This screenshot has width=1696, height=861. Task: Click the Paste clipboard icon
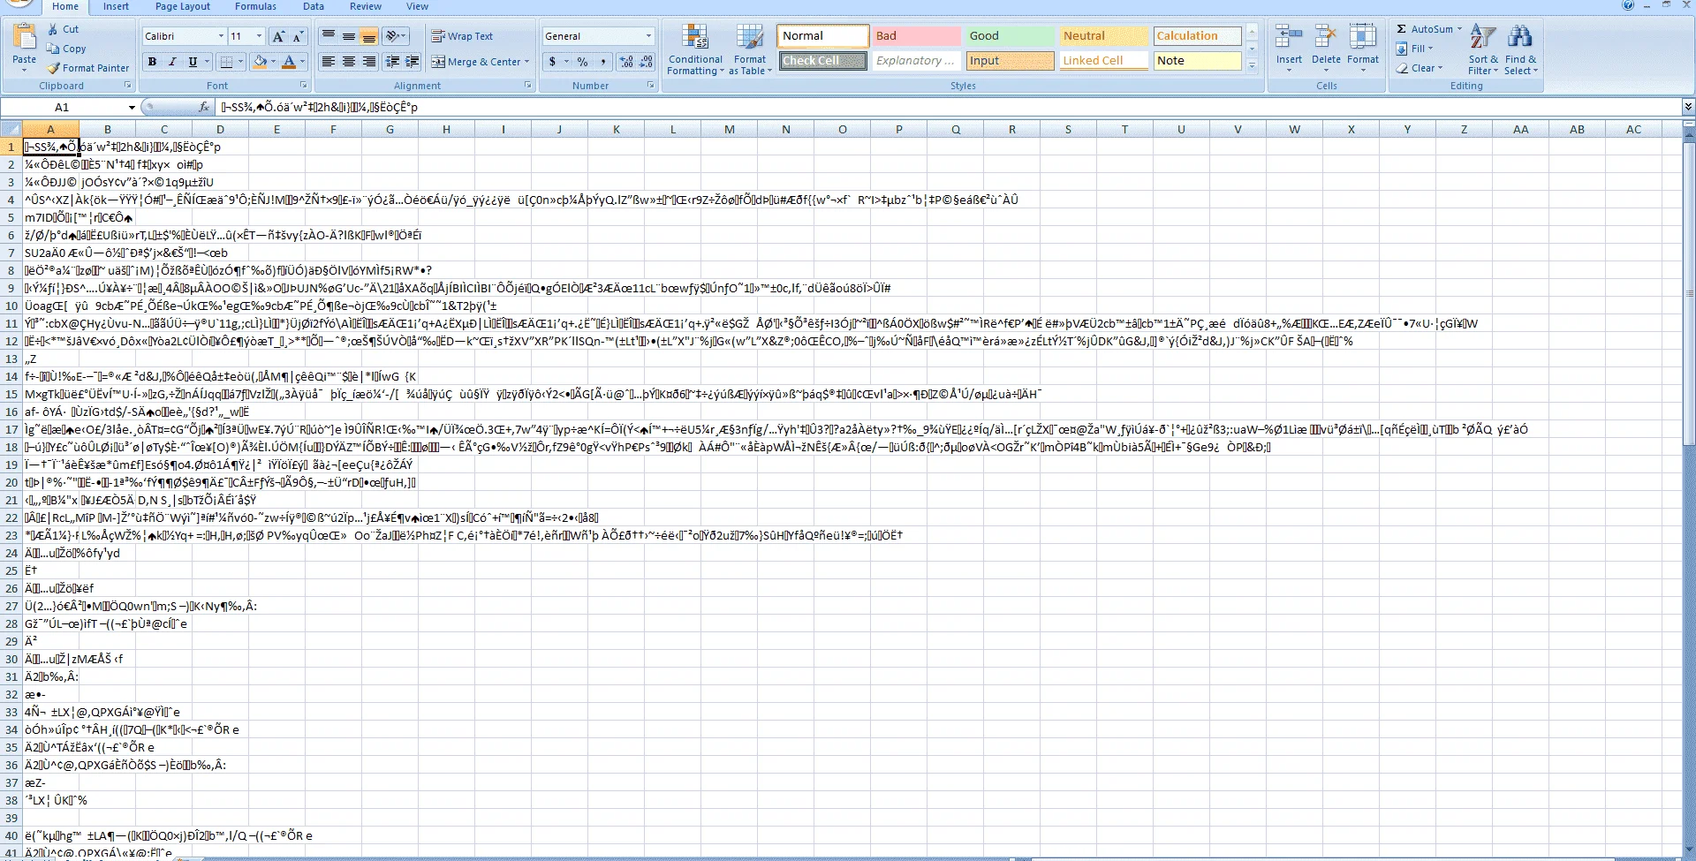(25, 37)
